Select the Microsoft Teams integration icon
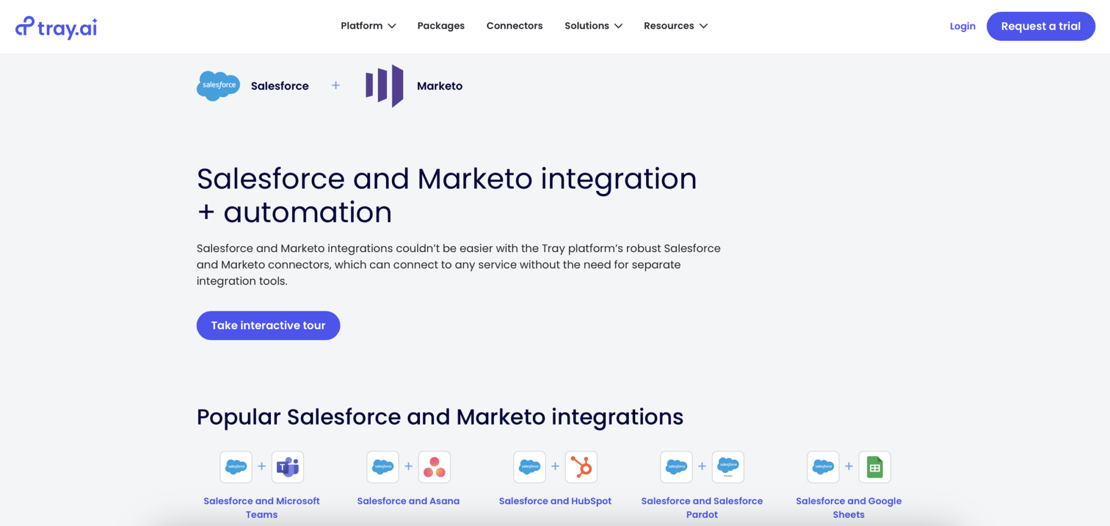The width and height of the screenshot is (1110, 526). tap(287, 466)
